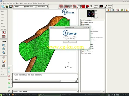Click the pink crossed guide icon
Screen dimensions: 129x96
(x=117, y=10)
